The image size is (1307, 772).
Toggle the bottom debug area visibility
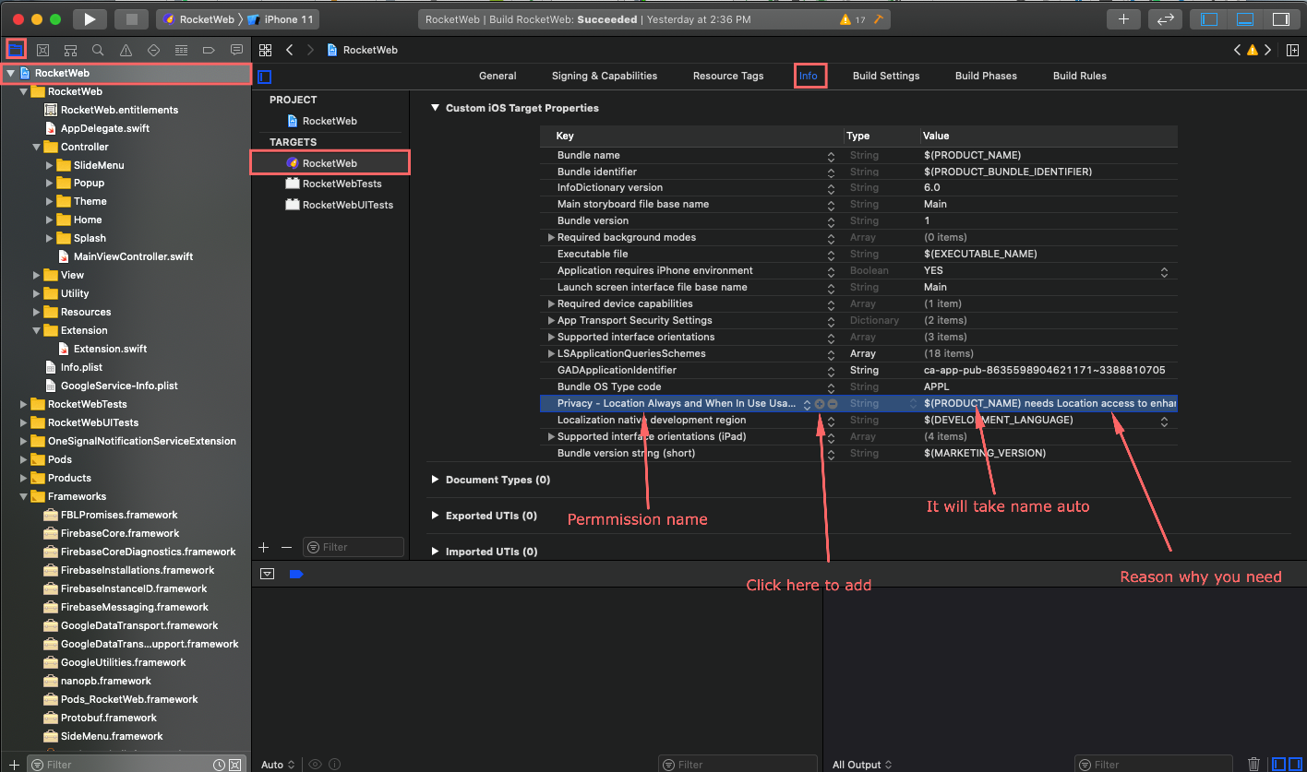pyautogui.click(x=1245, y=18)
